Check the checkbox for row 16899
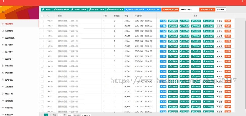 [42, 66]
